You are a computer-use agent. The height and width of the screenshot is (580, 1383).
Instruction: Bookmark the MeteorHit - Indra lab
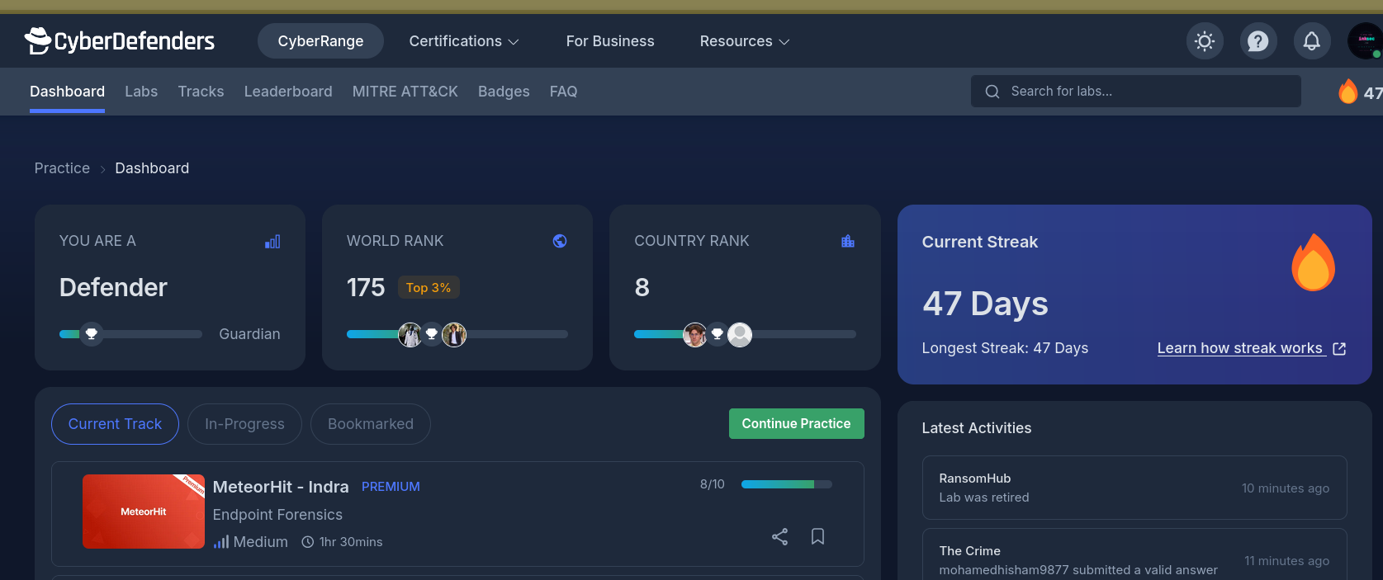[x=817, y=537]
